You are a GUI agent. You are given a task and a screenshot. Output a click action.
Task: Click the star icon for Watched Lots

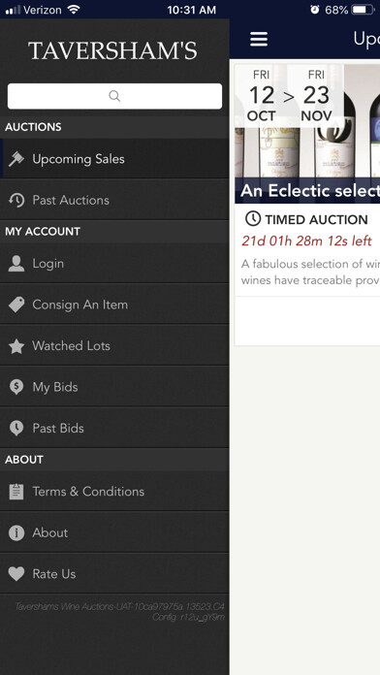pyautogui.click(x=16, y=346)
